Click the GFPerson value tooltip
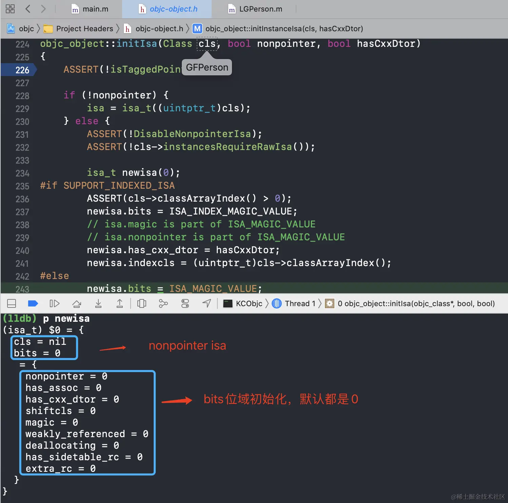Image resolution: width=508 pixels, height=503 pixels. click(x=207, y=68)
